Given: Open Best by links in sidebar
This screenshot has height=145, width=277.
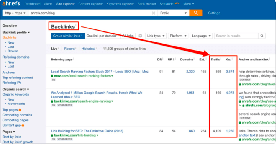Looking at the screenshot, I should coord(12,137).
